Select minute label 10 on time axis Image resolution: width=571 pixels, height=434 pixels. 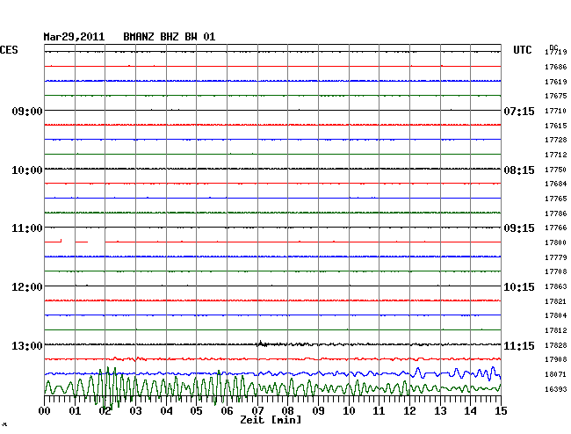[x=349, y=411]
